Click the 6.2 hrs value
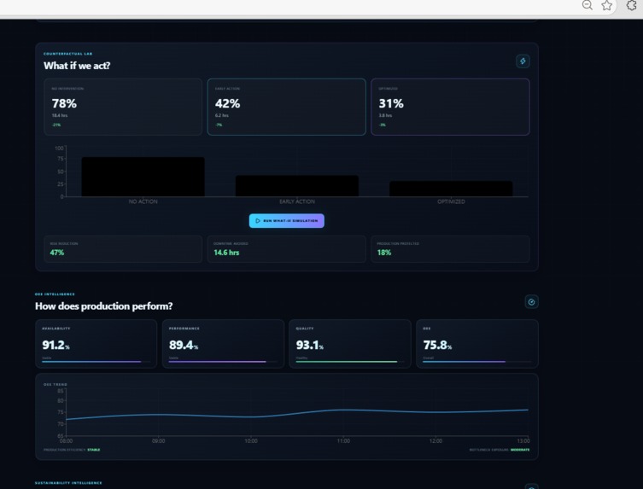The height and width of the screenshot is (489, 643). (x=222, y=115)
